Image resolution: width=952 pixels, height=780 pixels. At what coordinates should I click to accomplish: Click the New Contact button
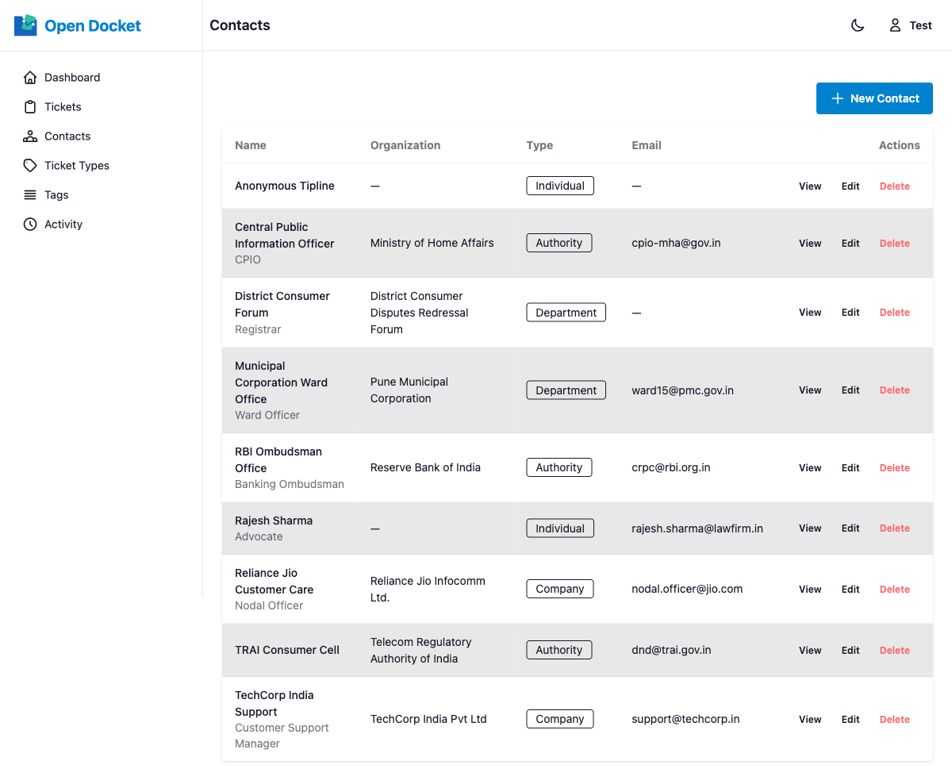pyautogui.click(x=874, y=98)
